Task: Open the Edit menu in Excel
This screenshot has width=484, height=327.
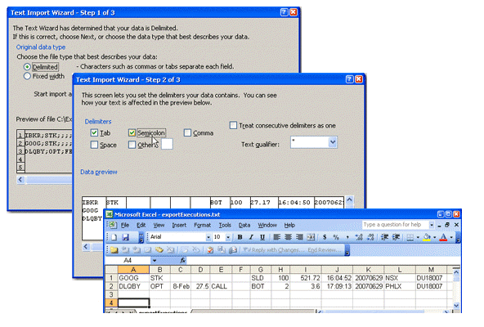Action: coord(141,225)
